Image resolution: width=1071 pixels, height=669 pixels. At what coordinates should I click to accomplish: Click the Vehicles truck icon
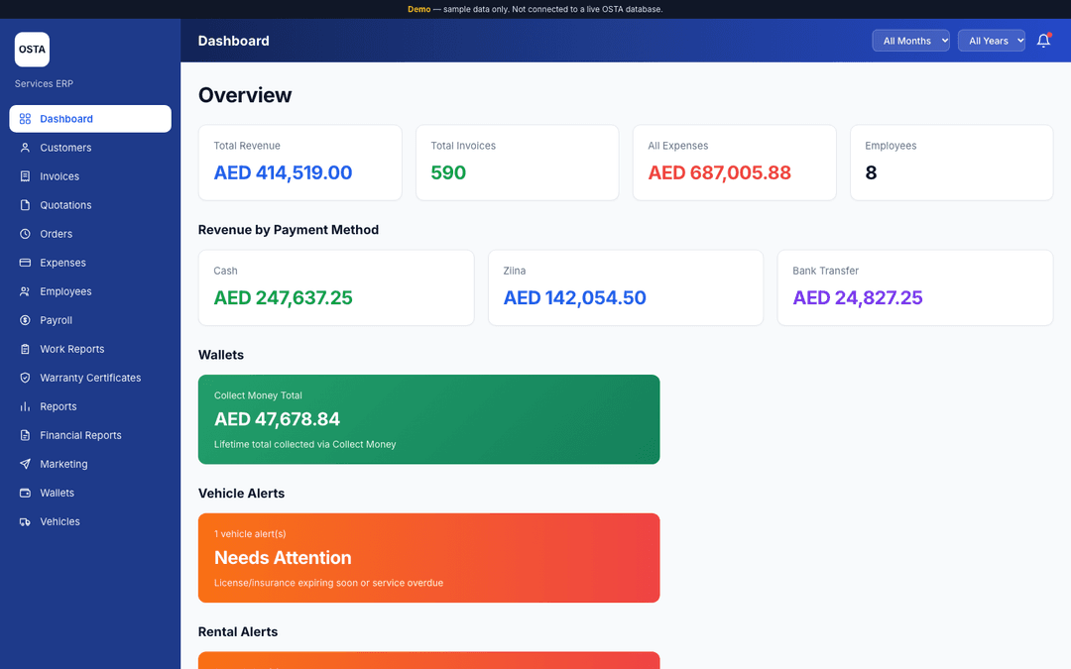pyautogui.click(x=25, y=521)
